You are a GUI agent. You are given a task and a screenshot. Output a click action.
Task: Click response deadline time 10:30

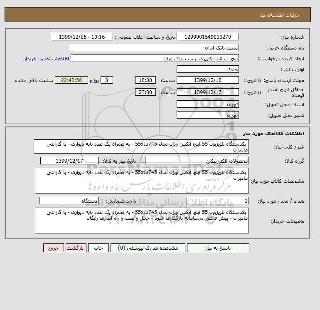[x=145, y=80]
